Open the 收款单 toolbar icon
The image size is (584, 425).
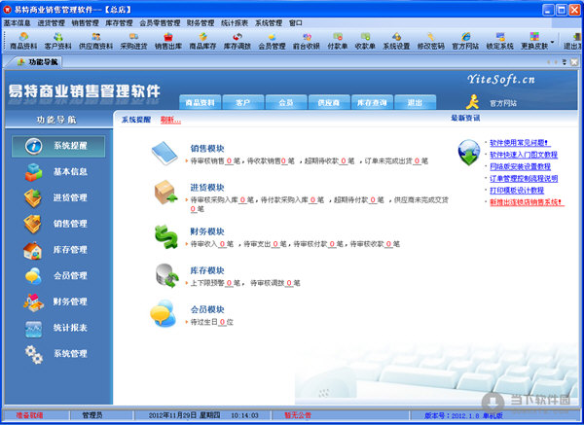[365, 41]
